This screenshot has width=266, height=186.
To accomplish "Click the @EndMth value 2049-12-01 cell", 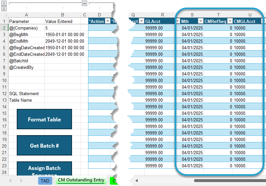I will (x=62, y=41).
